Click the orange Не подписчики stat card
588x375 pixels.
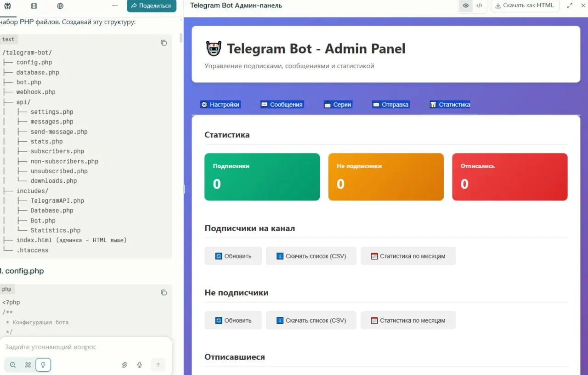click(x=386, y=177)
